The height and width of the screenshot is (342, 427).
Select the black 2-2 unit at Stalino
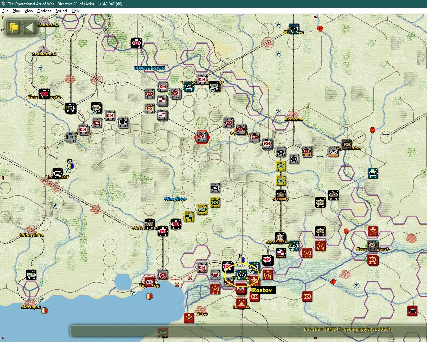[x=57, y=174]
